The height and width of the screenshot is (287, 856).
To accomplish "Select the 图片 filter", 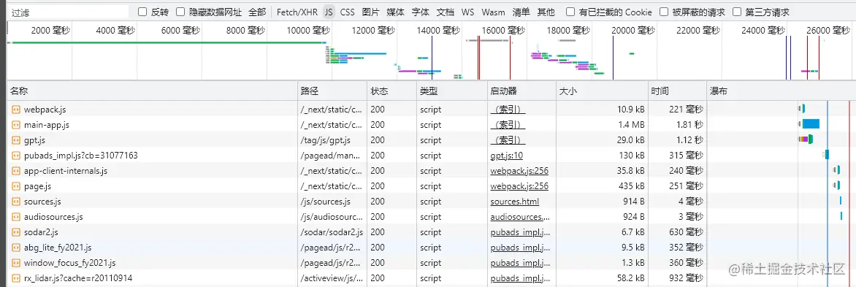I will coord(371,12).
